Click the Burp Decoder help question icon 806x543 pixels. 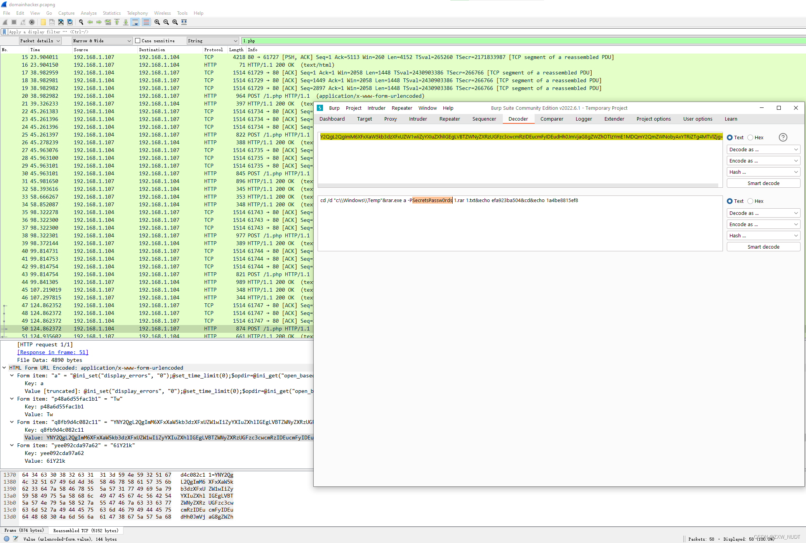(x=783, y=137)
